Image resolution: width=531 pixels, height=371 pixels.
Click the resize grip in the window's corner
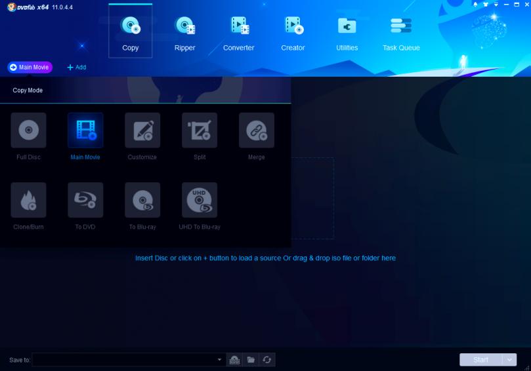coord(527,368)
